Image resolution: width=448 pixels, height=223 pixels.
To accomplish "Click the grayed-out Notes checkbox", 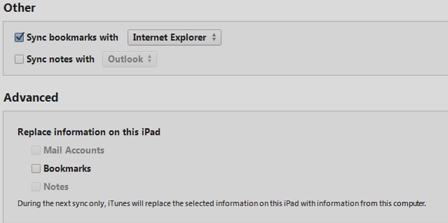I will pyautogui.click(x=36, y=187).
